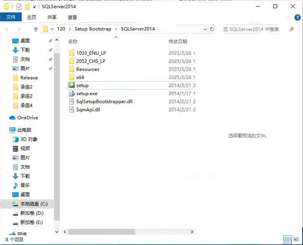Open the 共享 ribbon tab
303x245 pixels.
[x=52, y=17]
